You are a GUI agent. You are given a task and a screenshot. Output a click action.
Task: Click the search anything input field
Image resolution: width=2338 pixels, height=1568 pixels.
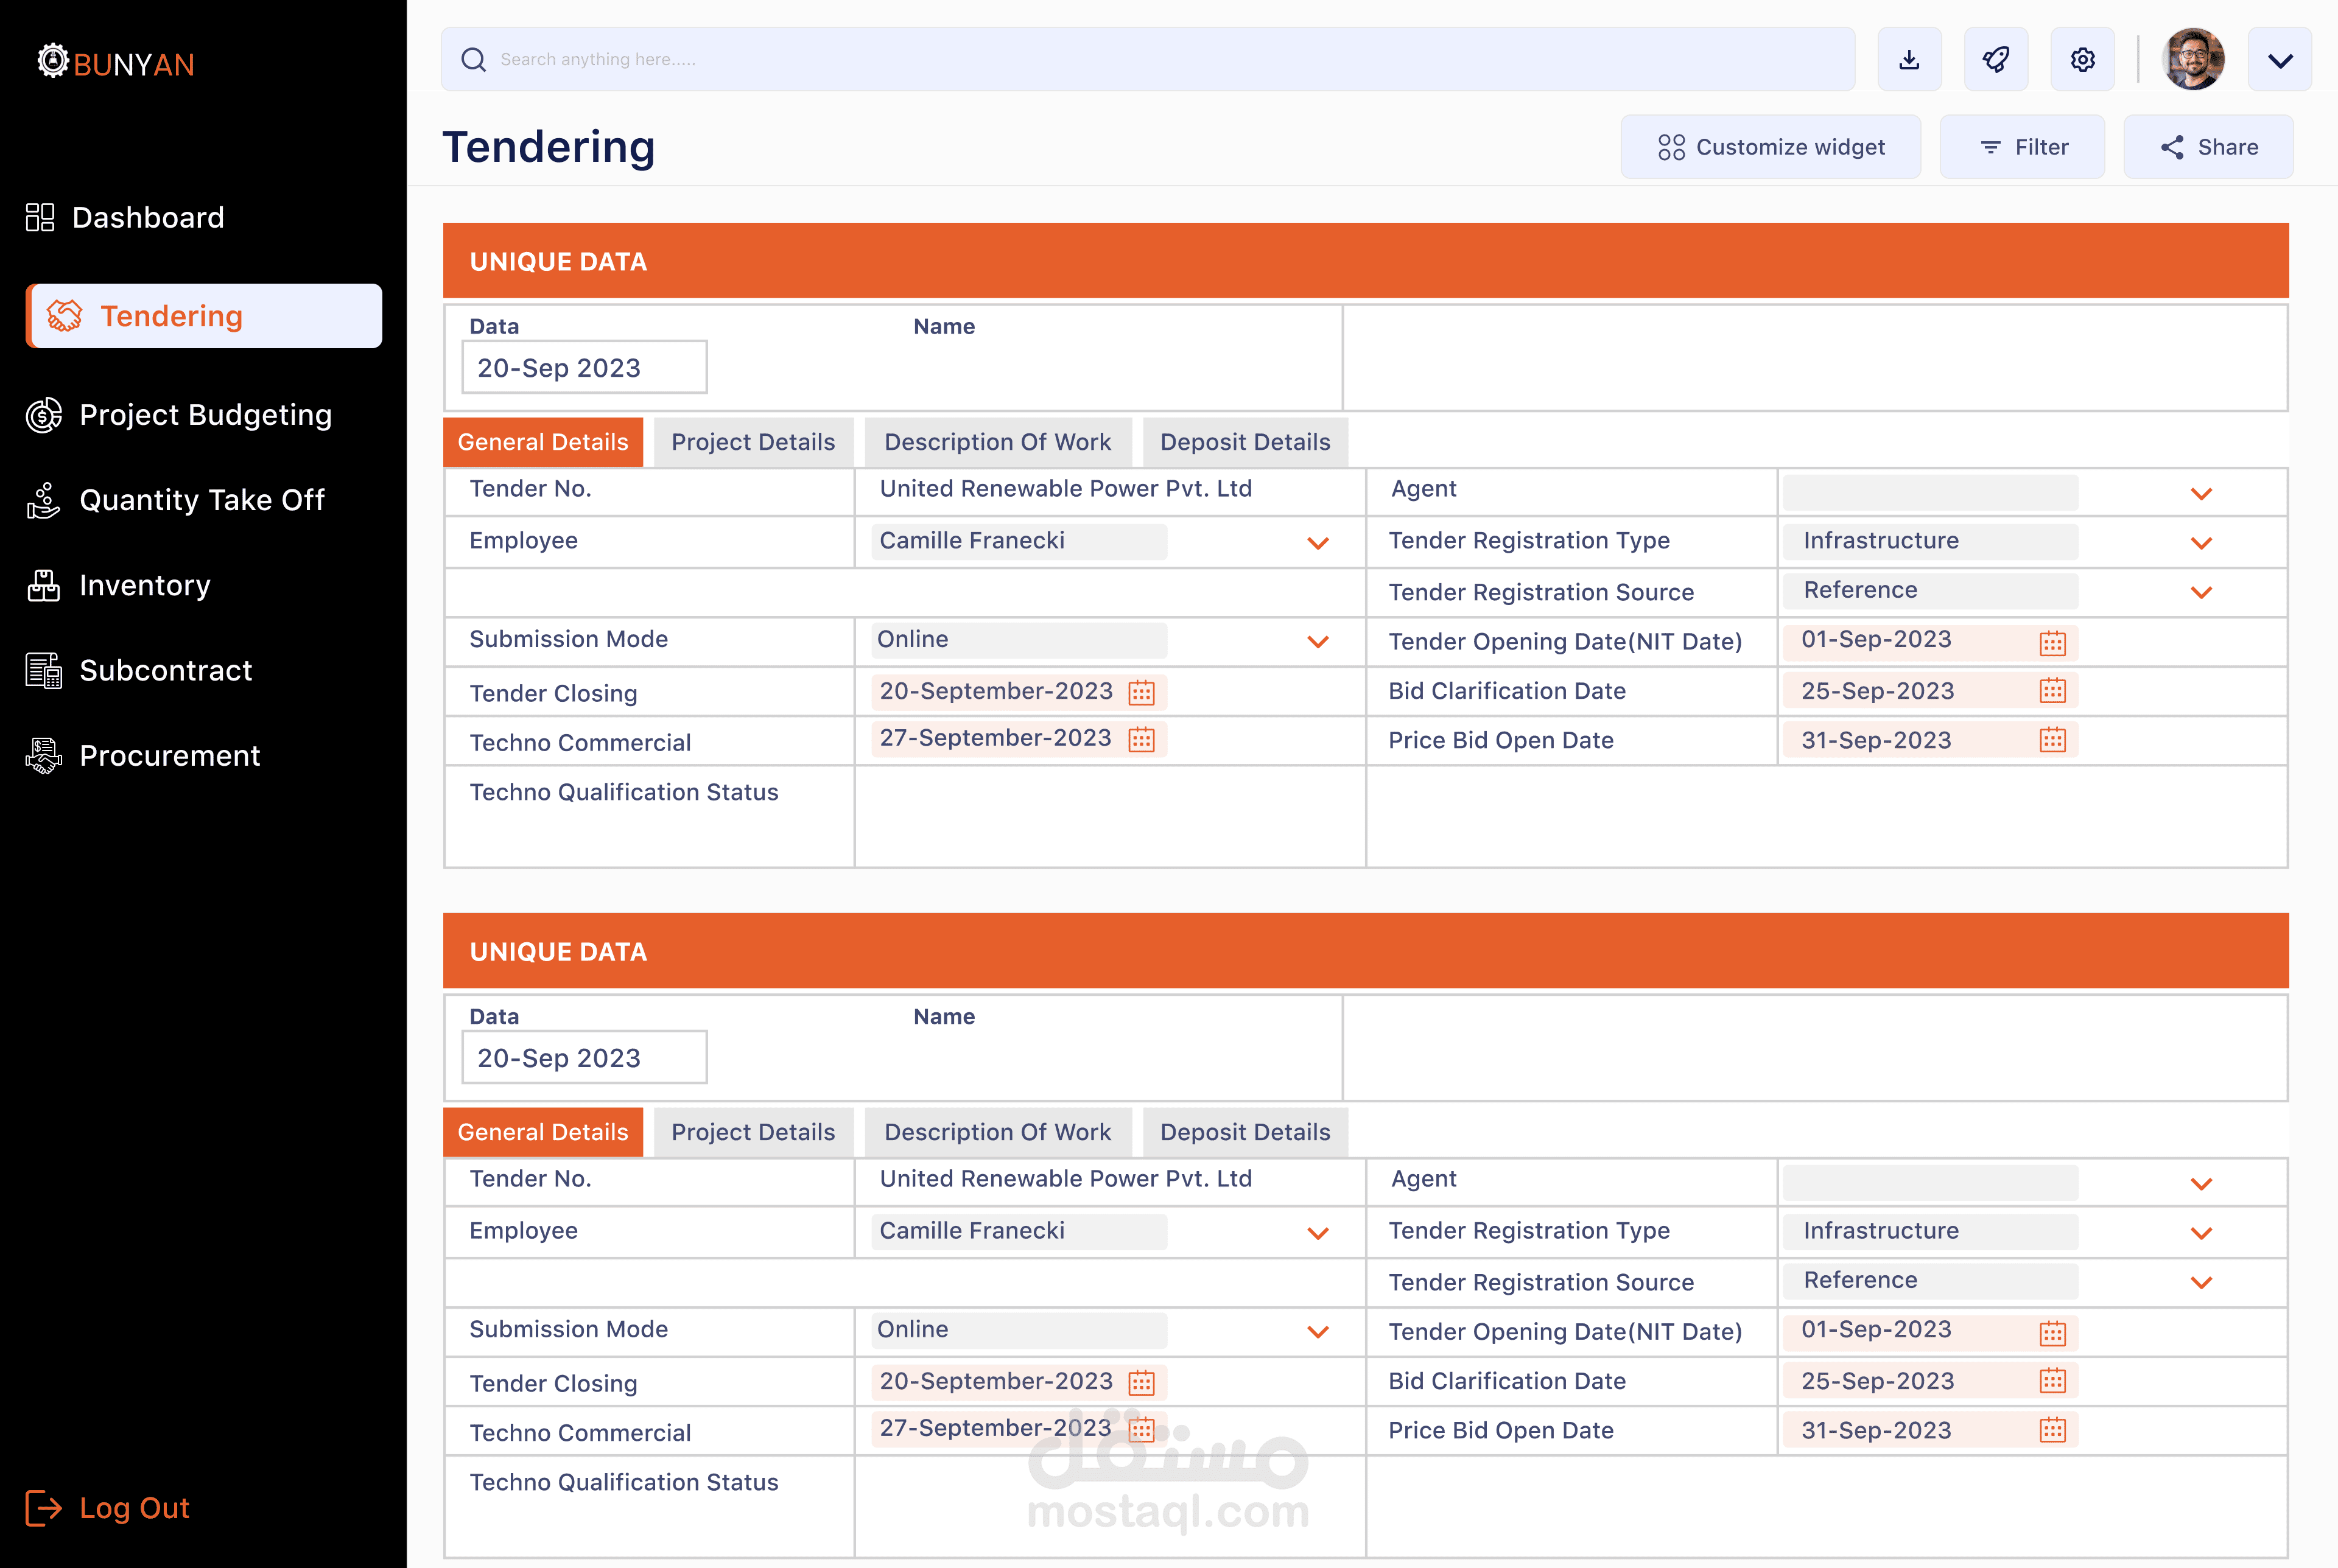coord(1147,60)
